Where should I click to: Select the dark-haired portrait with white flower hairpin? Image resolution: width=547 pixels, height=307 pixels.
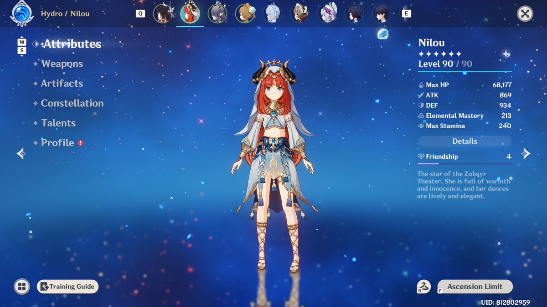pos(163,14)
